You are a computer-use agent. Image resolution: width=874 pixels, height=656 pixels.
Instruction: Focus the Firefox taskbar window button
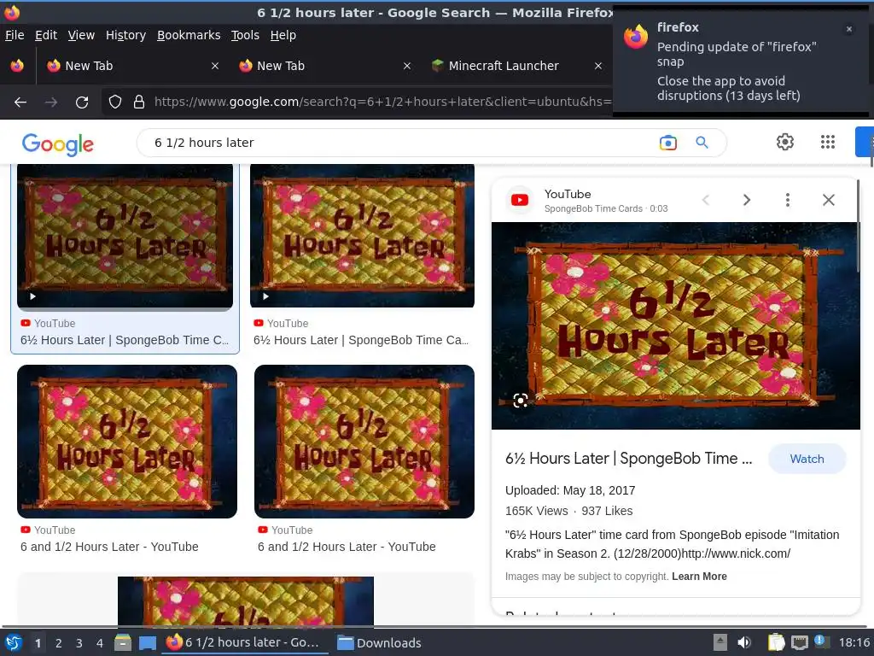[245, 642]
